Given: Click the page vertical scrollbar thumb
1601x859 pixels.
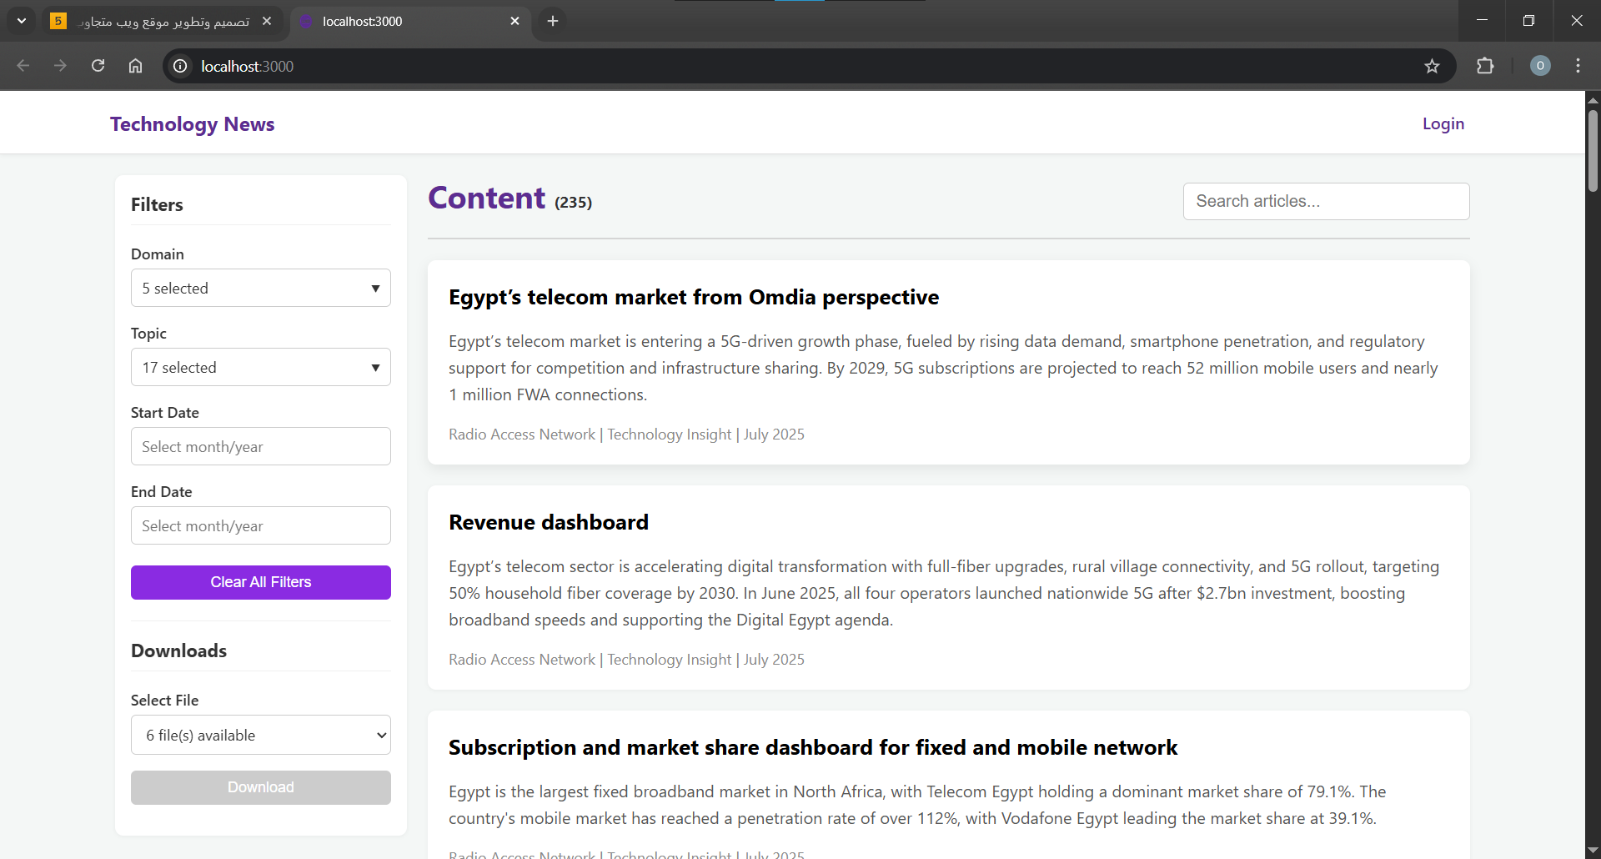Looking at the screenshot, I should pyautogui.click(x=1593, y=150).
